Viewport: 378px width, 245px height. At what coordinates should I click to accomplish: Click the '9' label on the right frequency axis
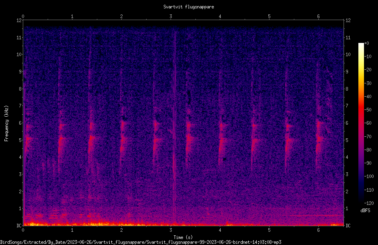(347, 71)
